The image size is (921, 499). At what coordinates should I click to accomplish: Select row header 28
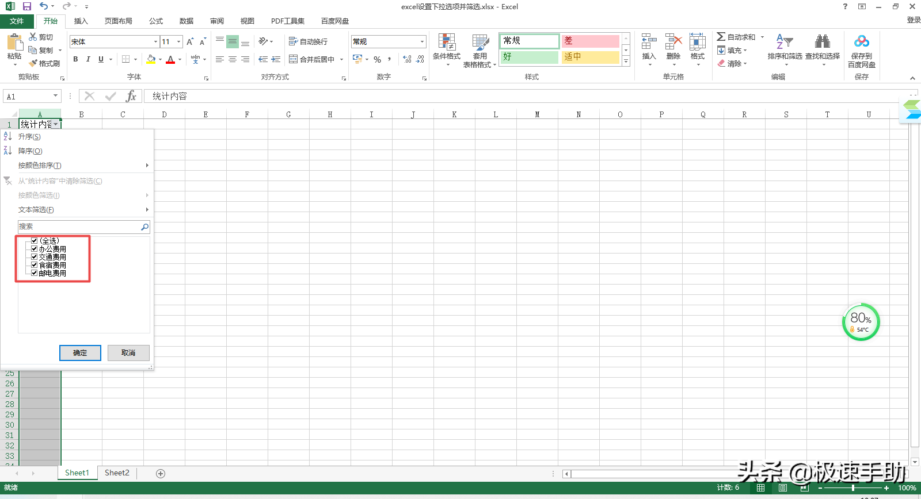click(x=10, y=404)
